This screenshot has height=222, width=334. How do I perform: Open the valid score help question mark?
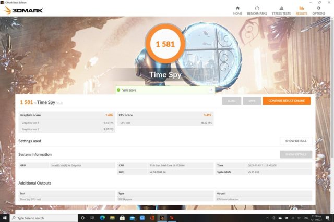click(x=211, y=90)
